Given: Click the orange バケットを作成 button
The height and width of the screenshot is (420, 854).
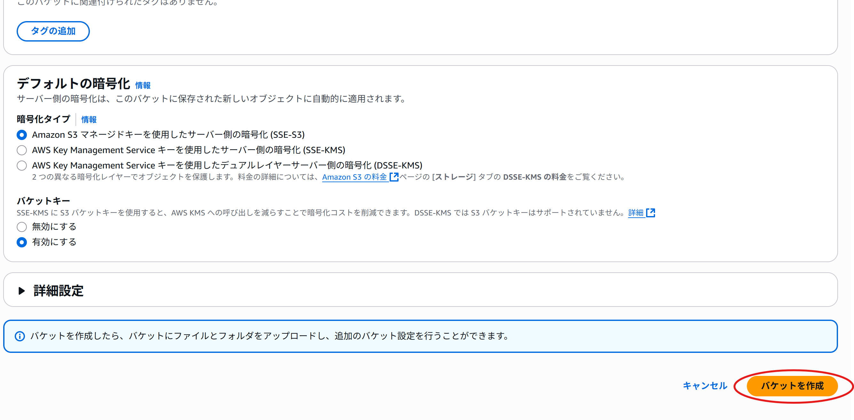Looking at the screenshot, I should 792,386.
